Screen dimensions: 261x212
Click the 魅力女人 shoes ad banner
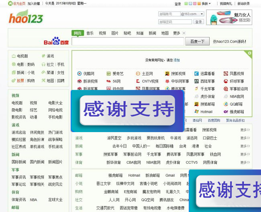click(229, 17)
